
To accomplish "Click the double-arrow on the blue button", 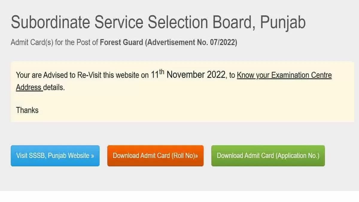I will (x=92, y=156).
